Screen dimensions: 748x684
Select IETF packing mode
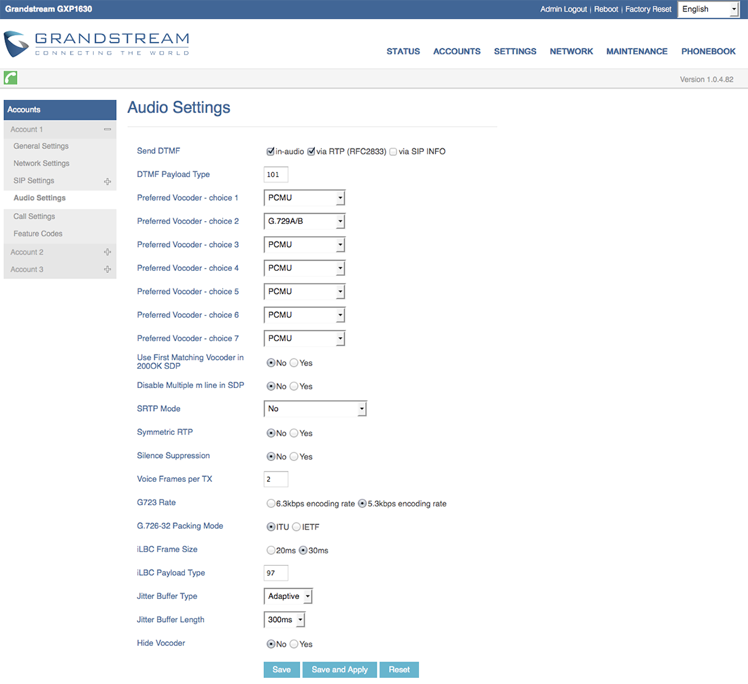[296, 527]
